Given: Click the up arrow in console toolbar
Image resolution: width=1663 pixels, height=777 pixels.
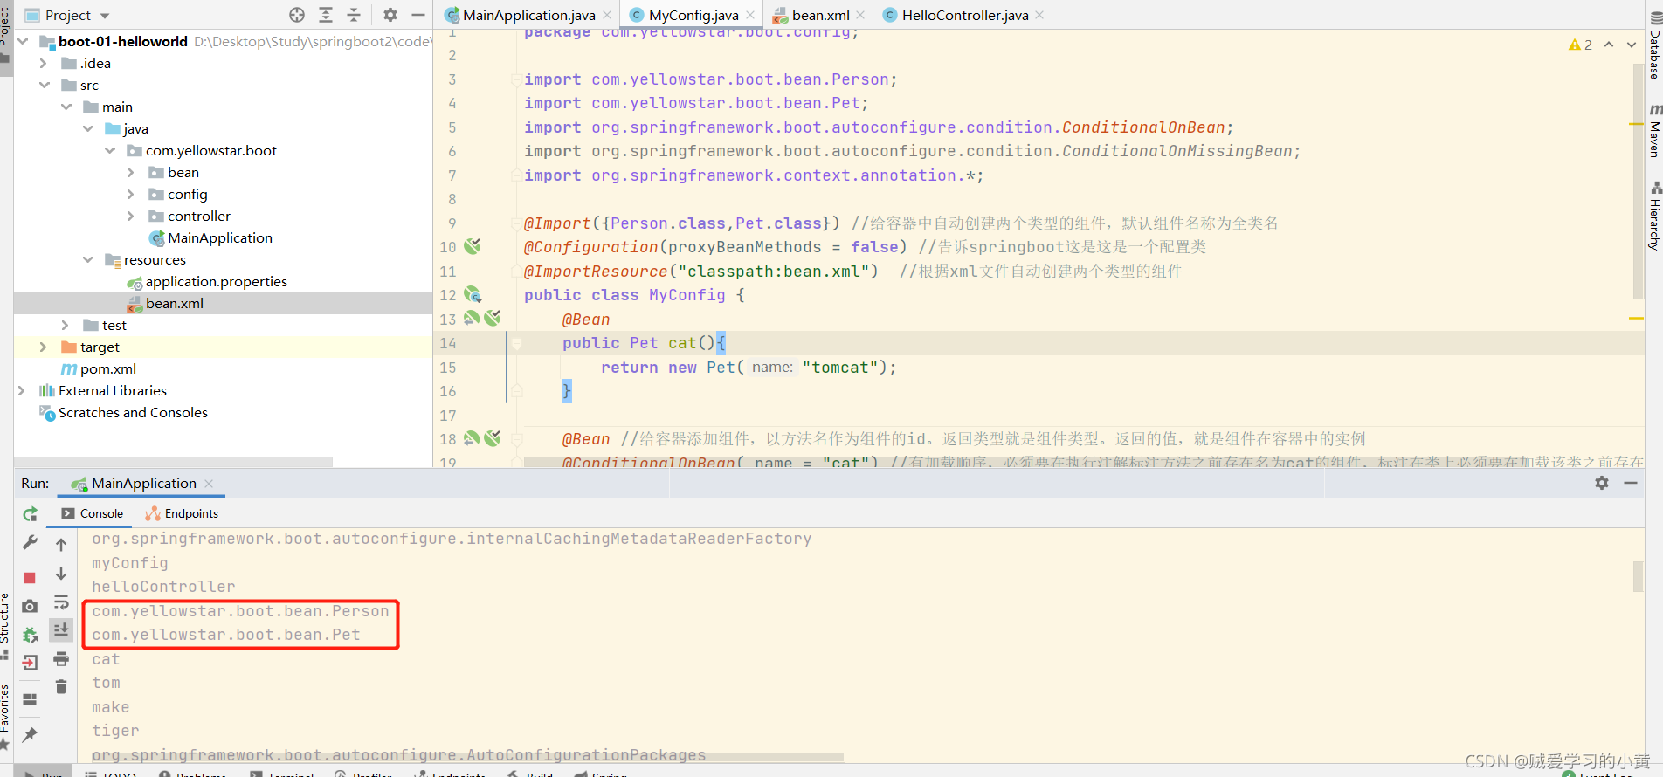Looking at the screenshot, I should point(61,545).
